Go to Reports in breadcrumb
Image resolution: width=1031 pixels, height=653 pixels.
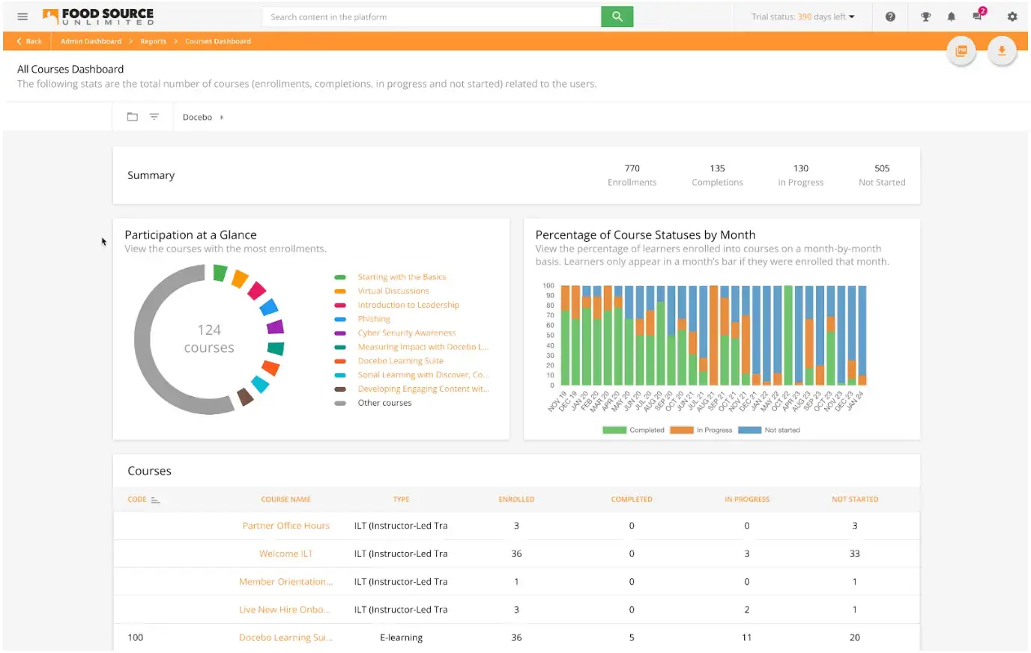(x=153, y=41)
